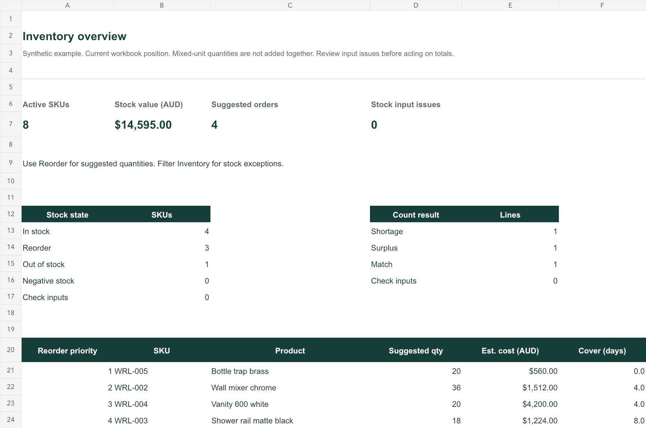Select the "Lines" table header
Screen dimensions: 646x428
pyautogui.click(x=510, y=214)
